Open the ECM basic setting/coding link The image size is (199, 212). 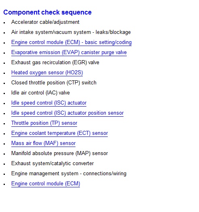71,42
